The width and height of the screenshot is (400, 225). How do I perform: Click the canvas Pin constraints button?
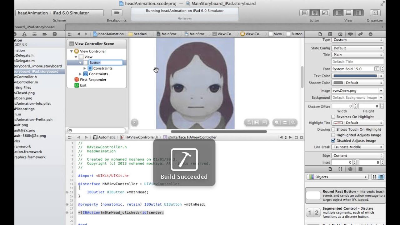coord(257,123)
